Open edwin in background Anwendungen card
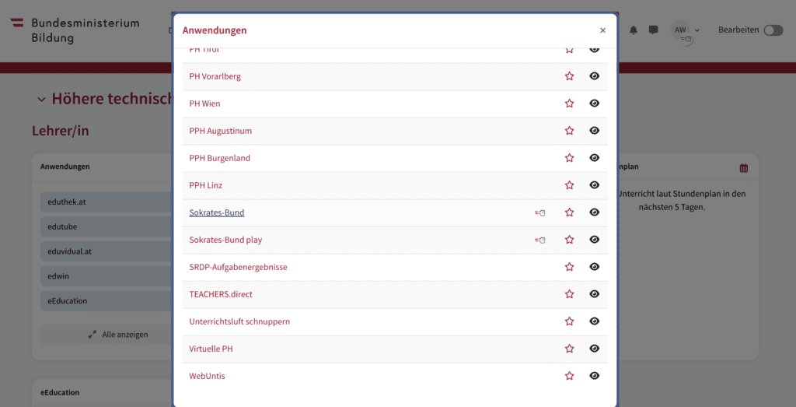The height and width of the screenshot is (407, 796). tap(106, 276)
